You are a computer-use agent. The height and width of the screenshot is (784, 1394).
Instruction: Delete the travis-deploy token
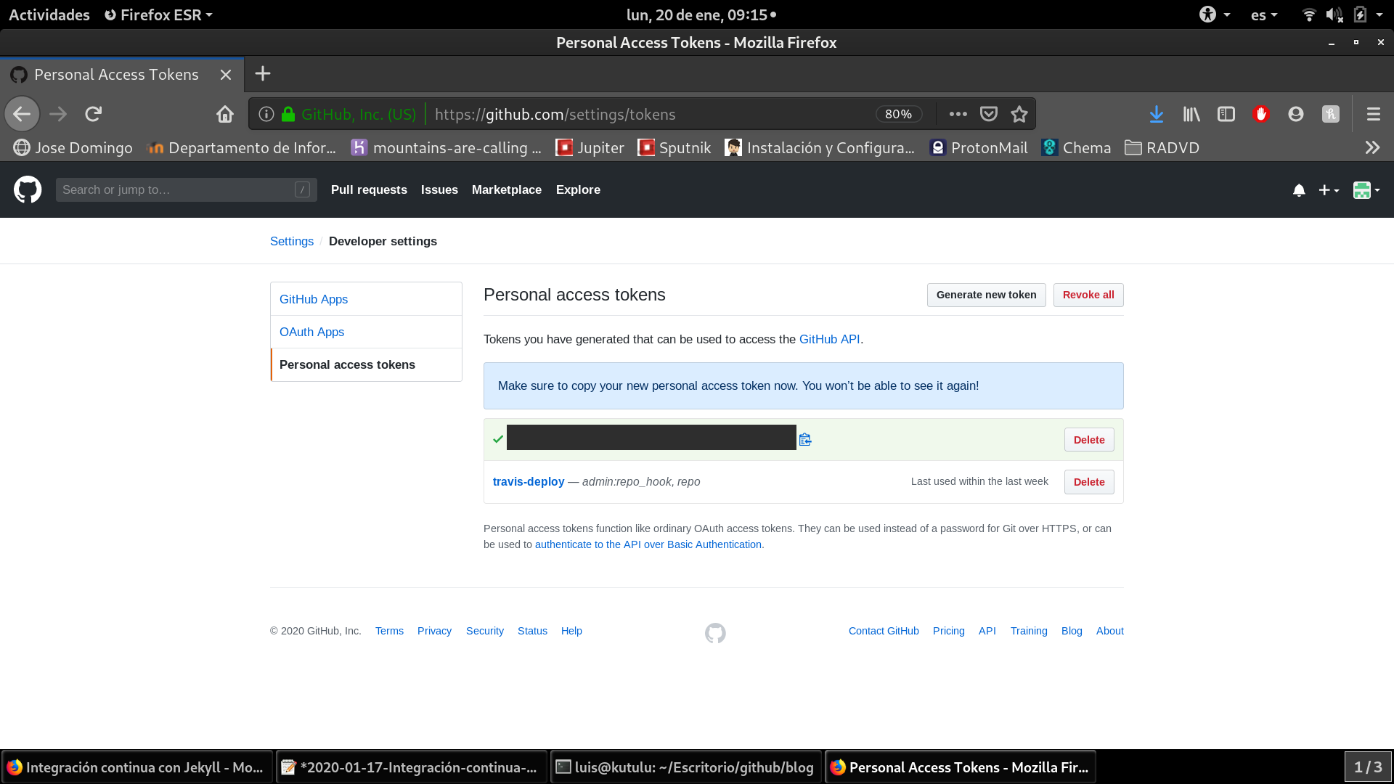pyautogui.click(x=1088, y=482)
